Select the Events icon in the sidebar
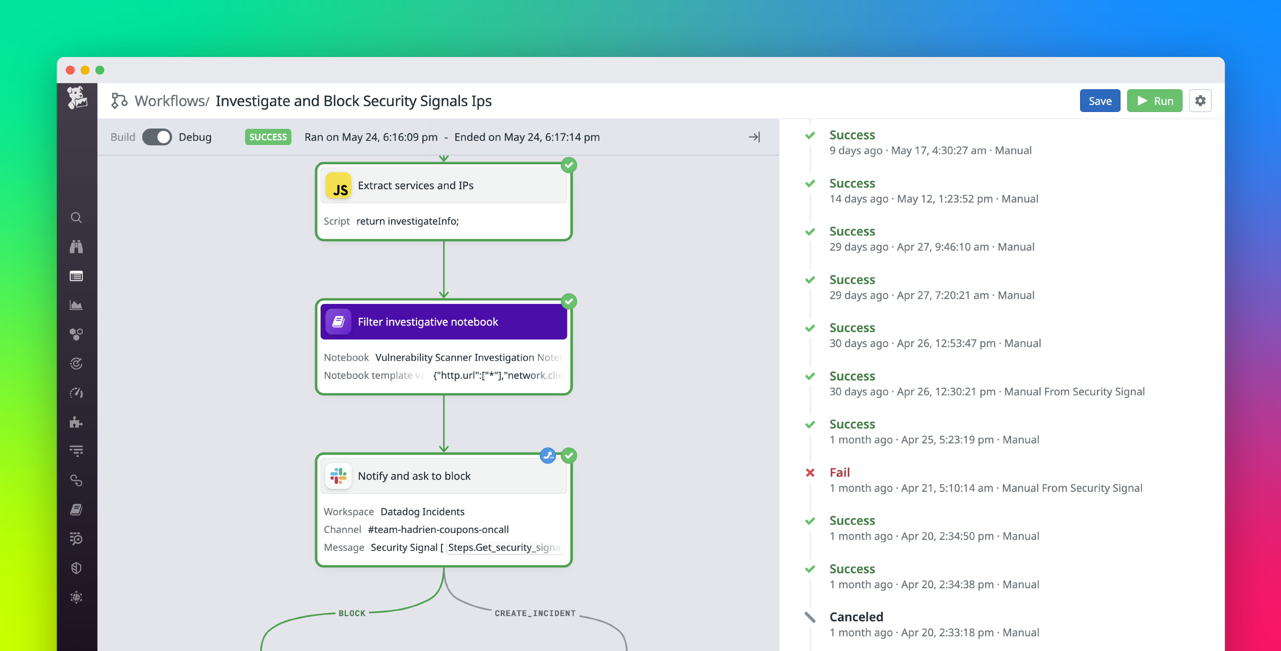1281x651 pixels. pos(76,276)
